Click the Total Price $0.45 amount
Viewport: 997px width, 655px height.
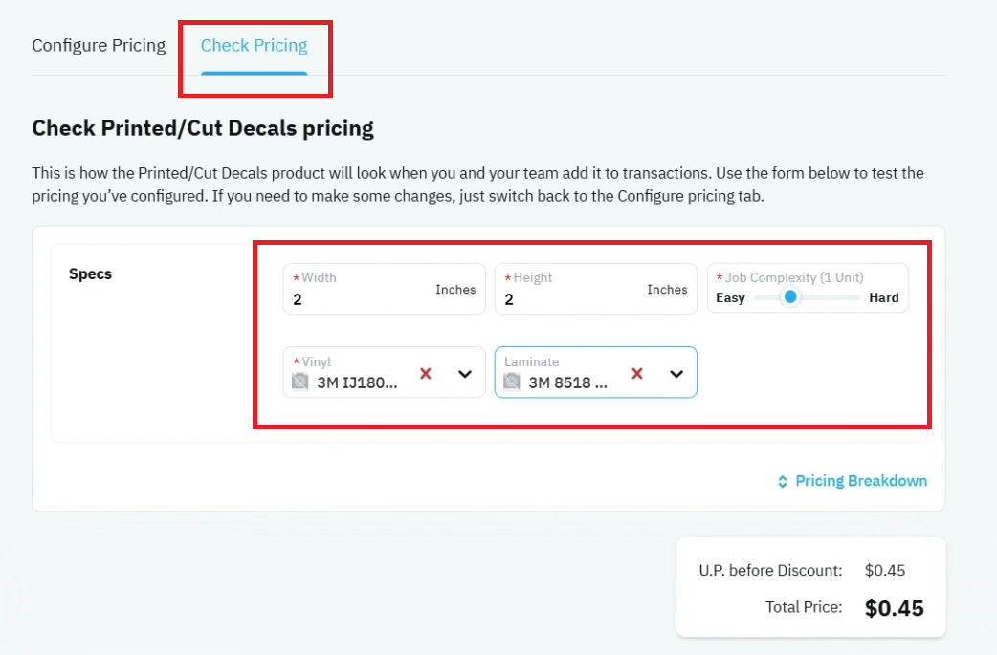(x=894, y=608)
